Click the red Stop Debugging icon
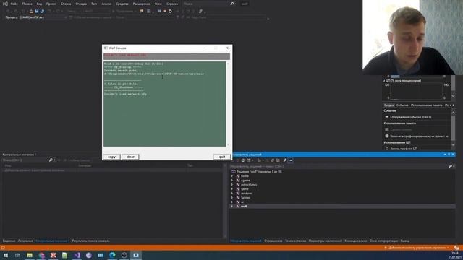Image resolution: width=463 pixels, height=260 pixels. [165, 12]
